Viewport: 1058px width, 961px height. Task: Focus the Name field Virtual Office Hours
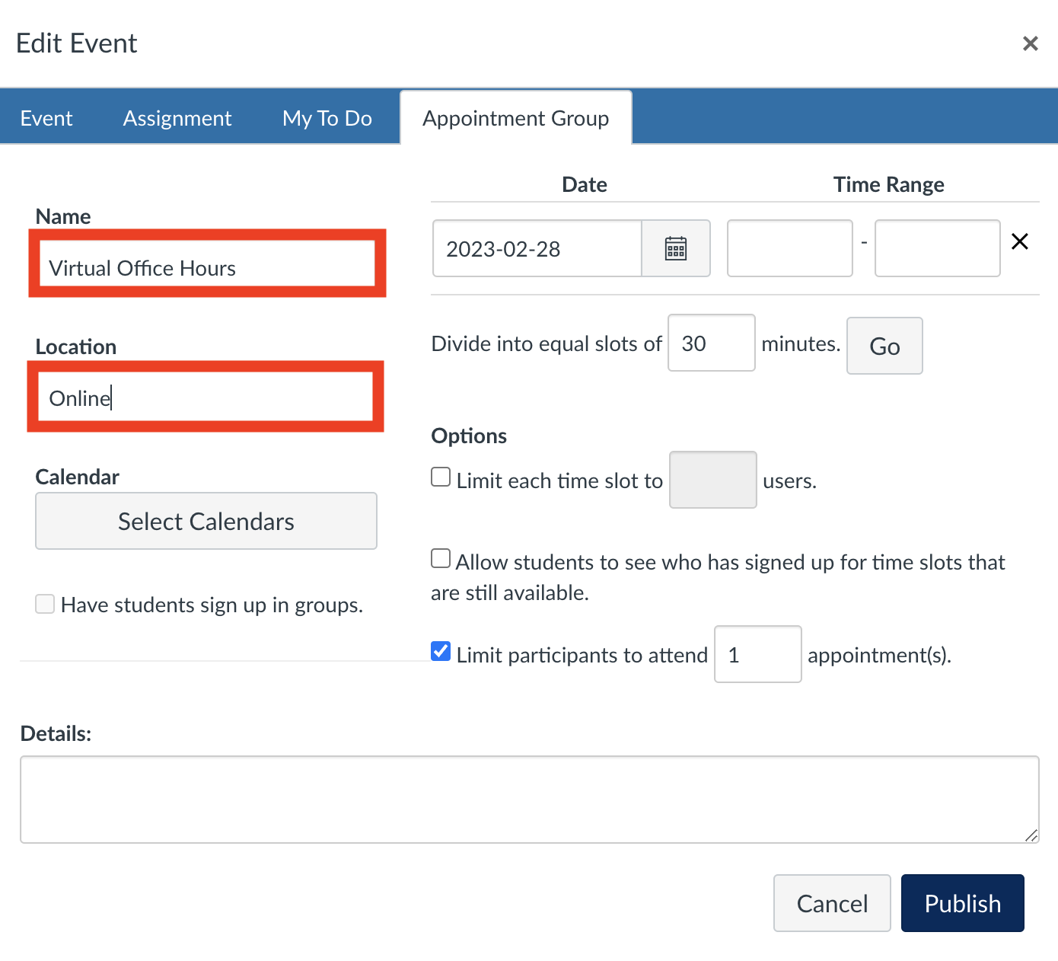[207, 263]
